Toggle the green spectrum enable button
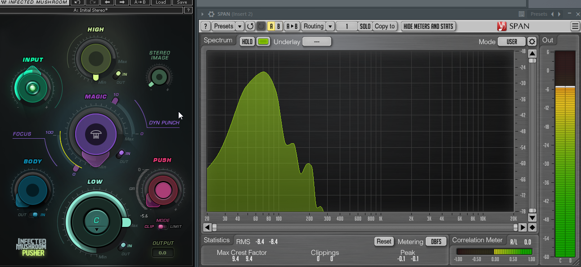 [263, 41]
